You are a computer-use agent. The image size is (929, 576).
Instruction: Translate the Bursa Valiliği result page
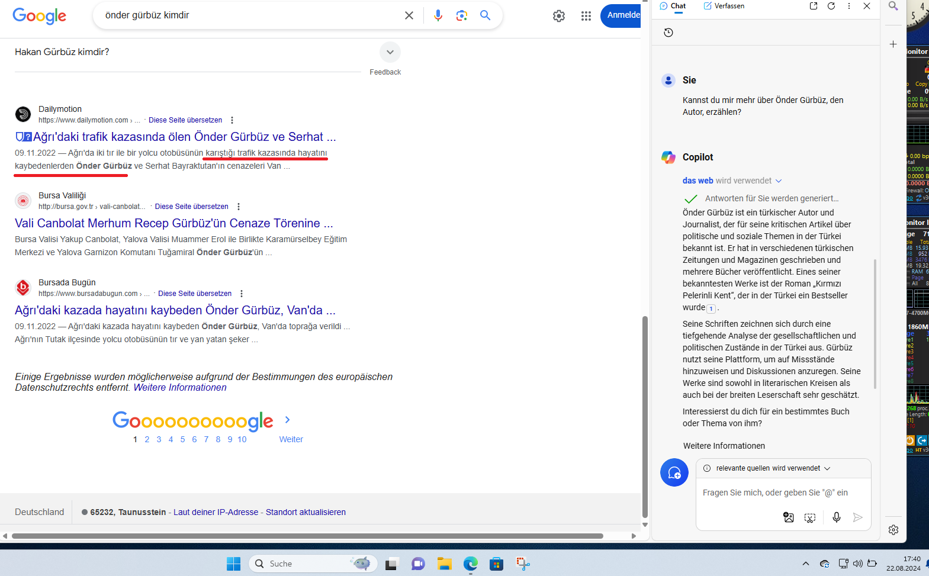pyautogui.click(x=192, y=207)
